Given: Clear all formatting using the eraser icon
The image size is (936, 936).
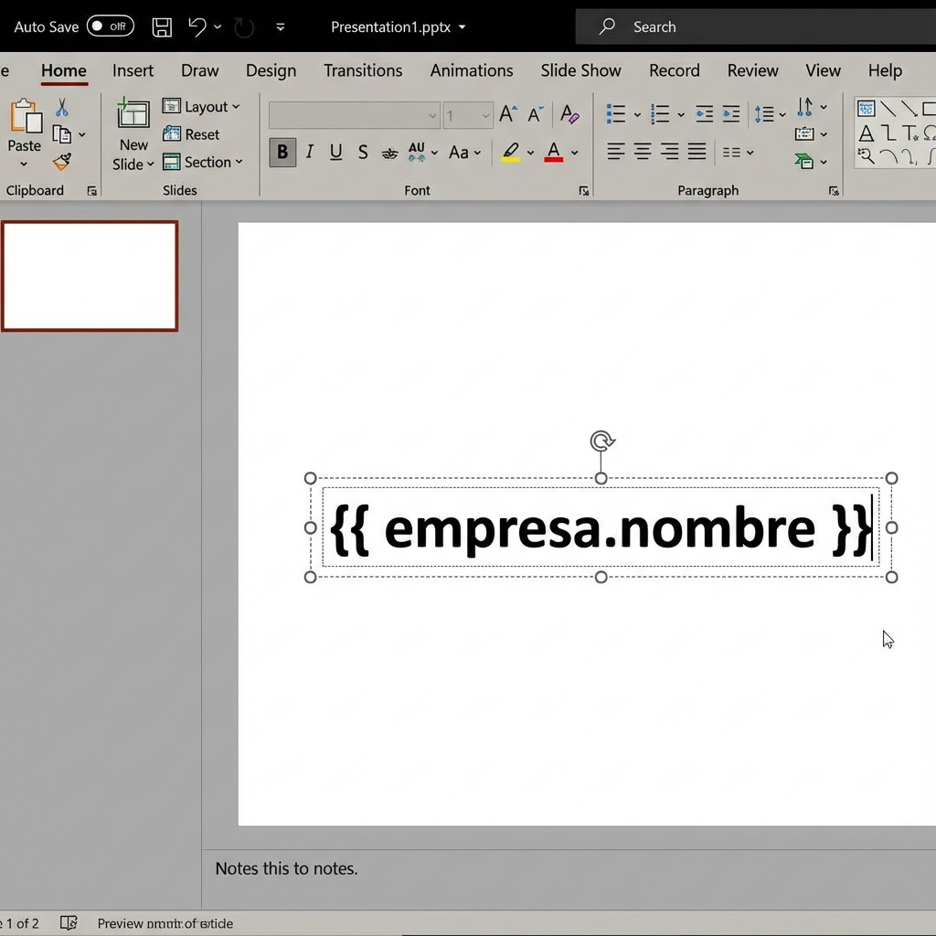Looking at the screenshot, I should (569, 114).
